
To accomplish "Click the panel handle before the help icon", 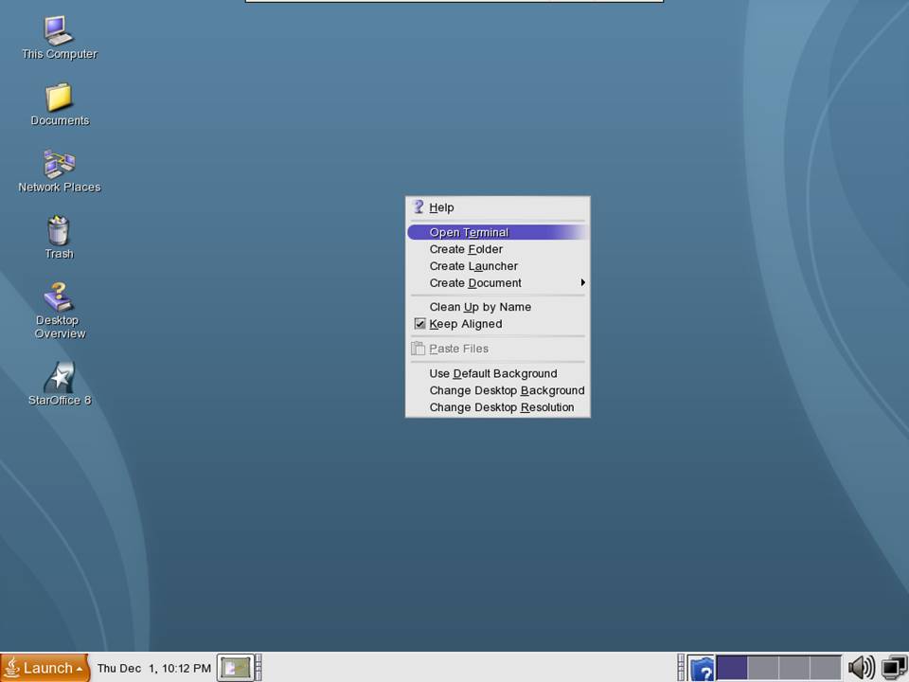I will coord(681,668).
